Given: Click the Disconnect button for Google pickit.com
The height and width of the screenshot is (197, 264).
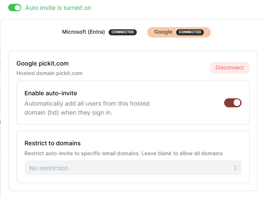Looking at the screenshot, I should coord(229,68).
